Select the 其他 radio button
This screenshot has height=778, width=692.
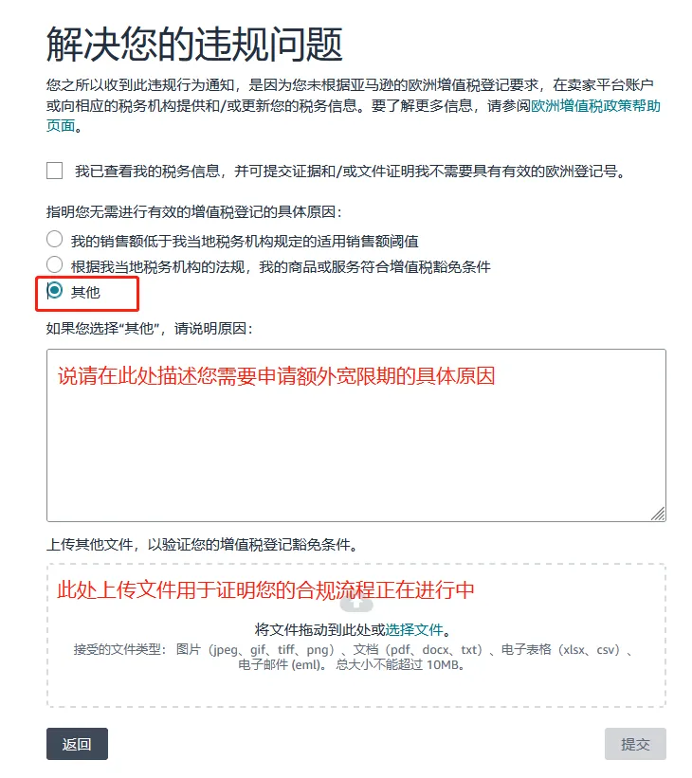click(54, 290)
